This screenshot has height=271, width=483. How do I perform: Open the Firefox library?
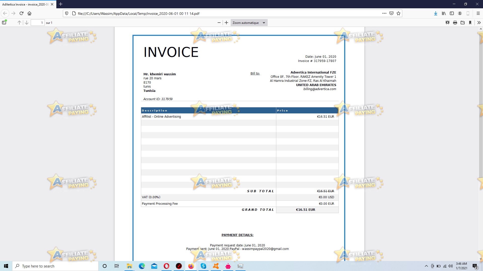[444, 13]
